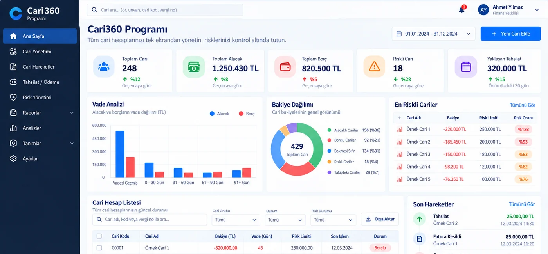Expand the Tanımlar menu chevron

coord(72,144)
